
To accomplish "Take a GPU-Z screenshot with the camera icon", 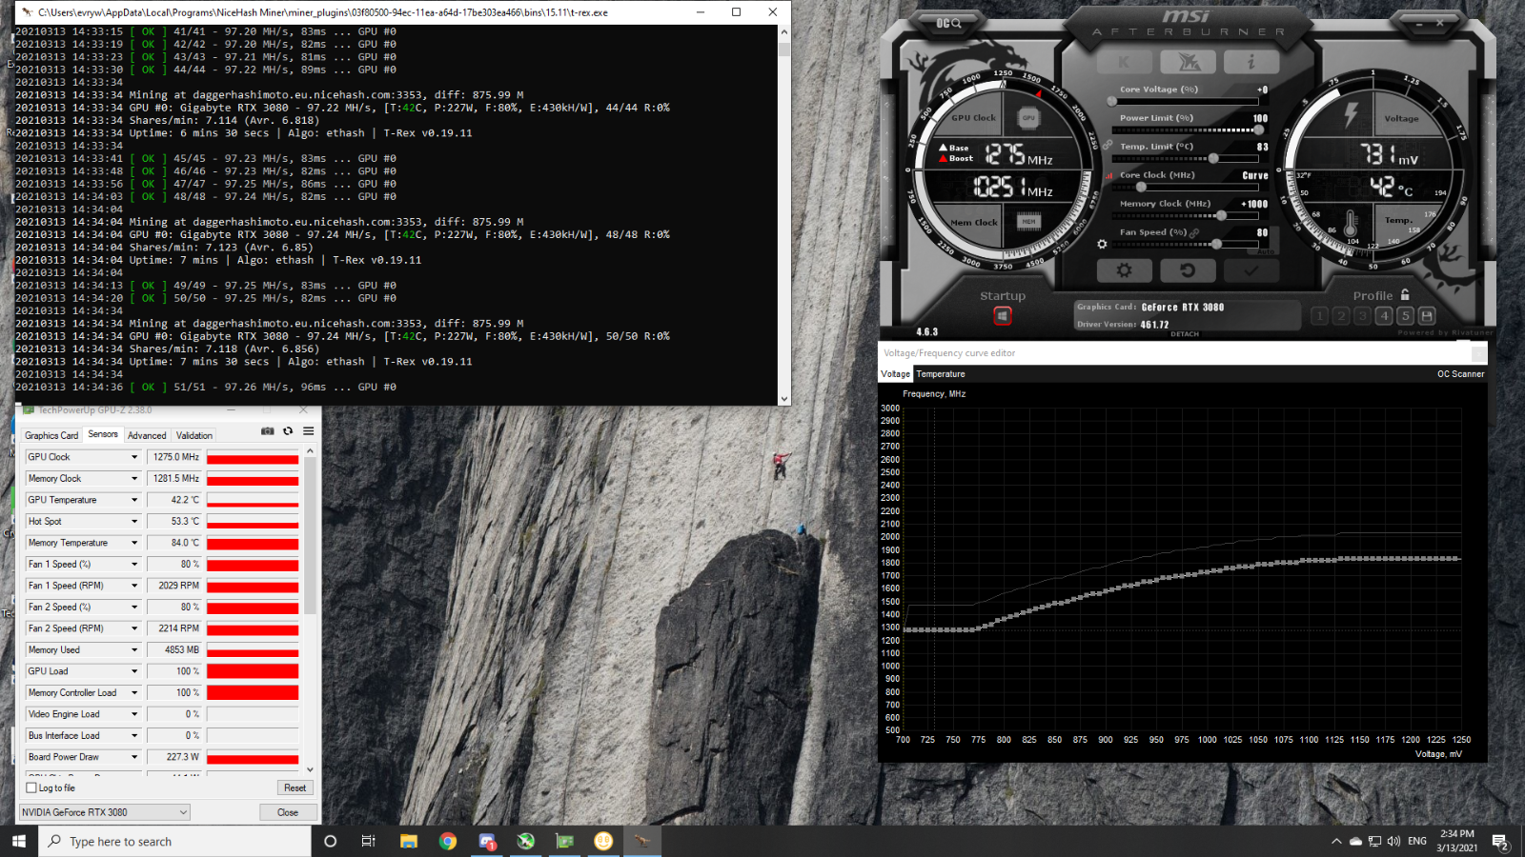I will click(268, 431).
